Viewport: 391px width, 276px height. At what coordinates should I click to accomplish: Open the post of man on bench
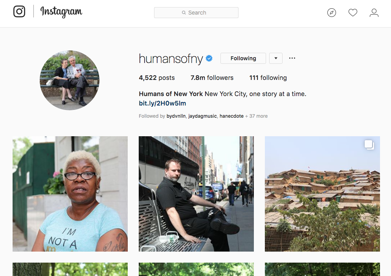(x=196, y=194)
